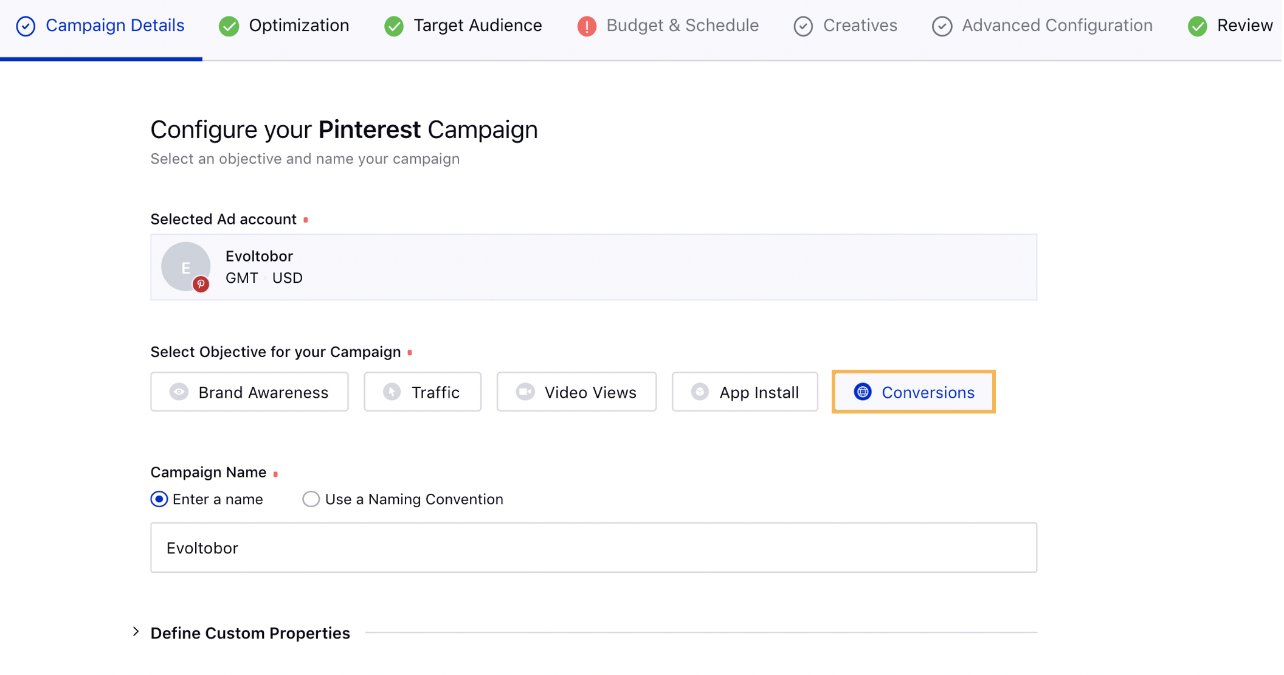This screenshot has width=1284, height=675.
Task: Click the Campaign Details checkmark icon
Action: point(26,26)
